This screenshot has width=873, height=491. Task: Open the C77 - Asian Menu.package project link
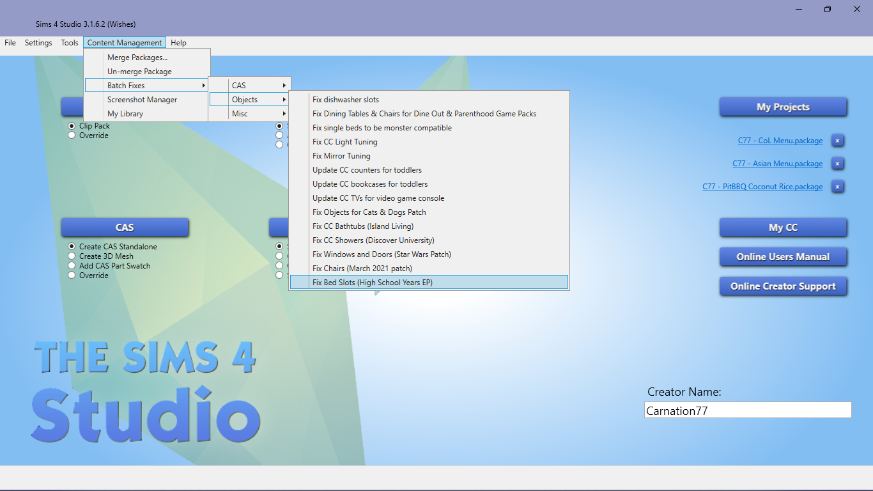coord(778,164)
